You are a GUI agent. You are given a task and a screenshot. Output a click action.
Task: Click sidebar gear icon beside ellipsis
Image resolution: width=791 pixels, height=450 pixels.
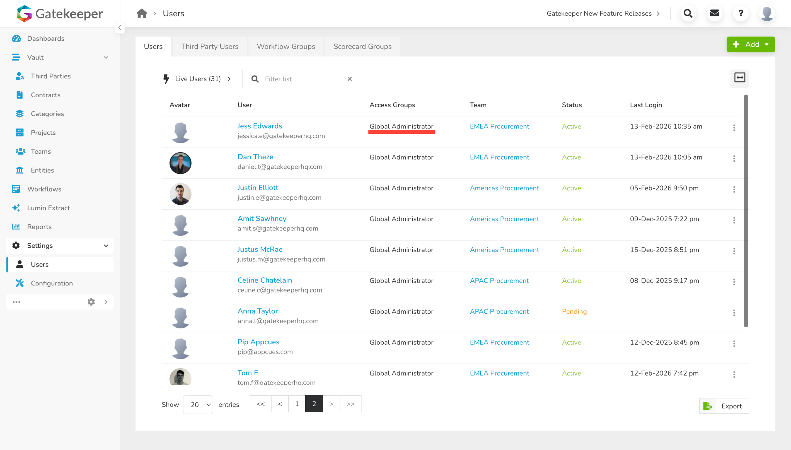(x=91, y=302)
